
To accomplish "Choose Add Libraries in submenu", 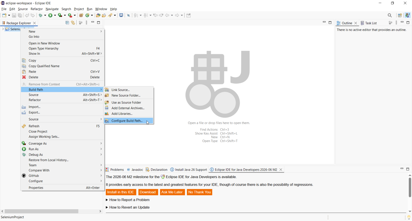I will [129, 114].
